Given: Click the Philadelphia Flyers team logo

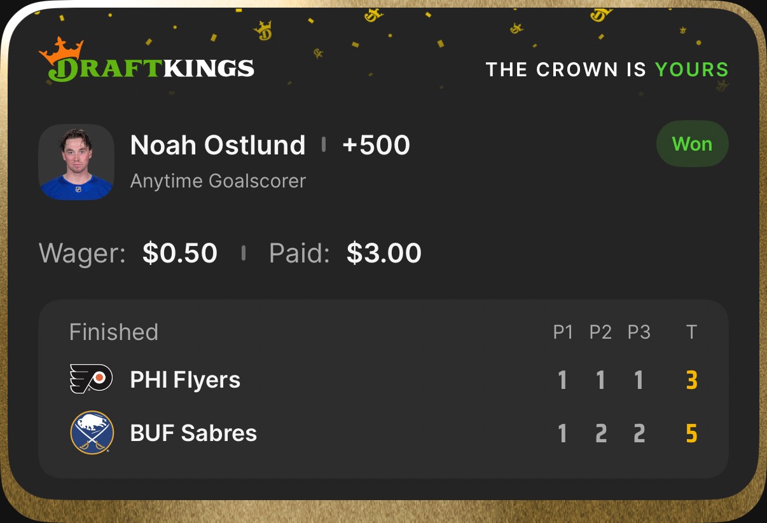Looking at the screenshot, I should click(91, 379).
